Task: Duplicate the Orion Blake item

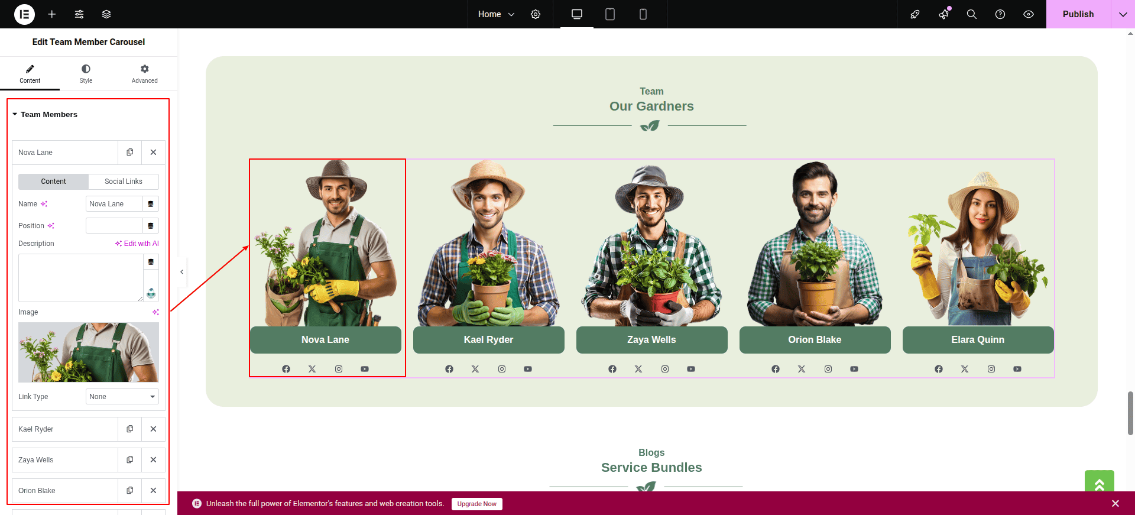Action: tap(130, 491)
